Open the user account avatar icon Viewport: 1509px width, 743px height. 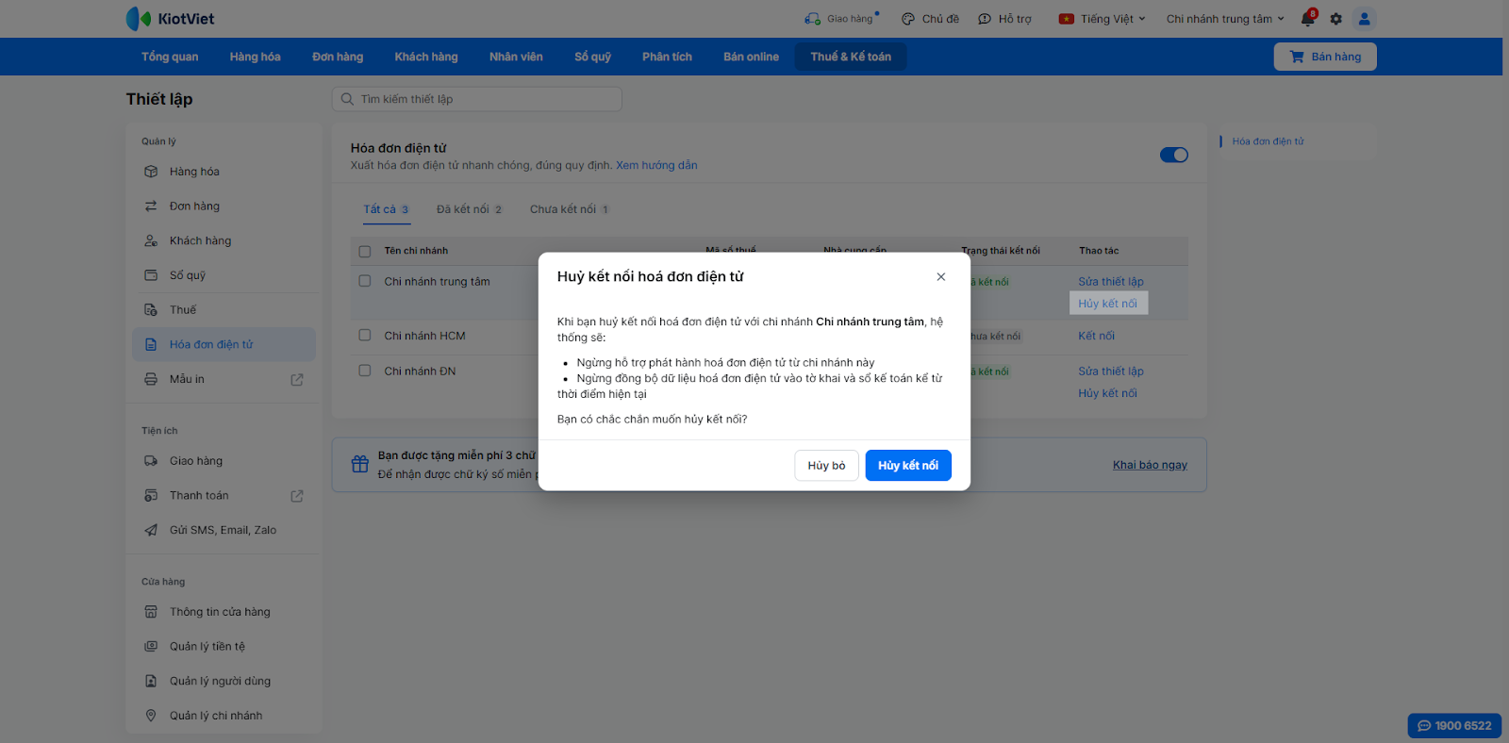click(x=1364, y=19)
